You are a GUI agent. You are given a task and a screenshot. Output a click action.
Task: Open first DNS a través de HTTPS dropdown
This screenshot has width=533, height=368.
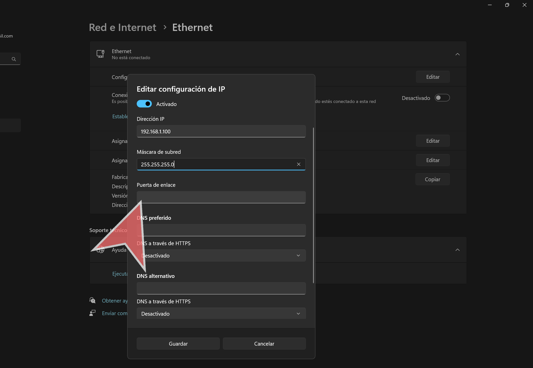point(221,255)
